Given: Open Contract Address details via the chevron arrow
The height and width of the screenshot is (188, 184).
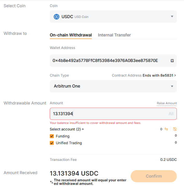Looking at the screenshot, I should 175,75.
